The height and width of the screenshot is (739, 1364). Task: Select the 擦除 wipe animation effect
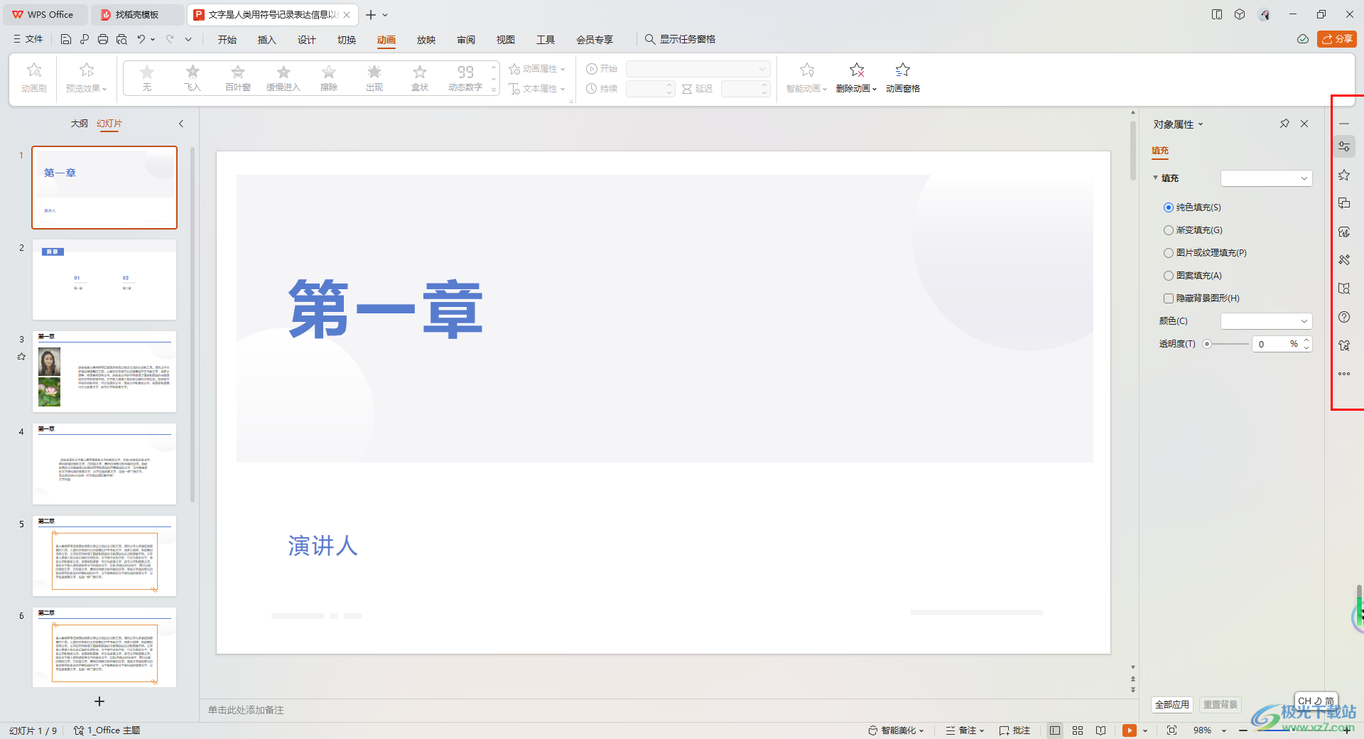[x=329, y=78]
